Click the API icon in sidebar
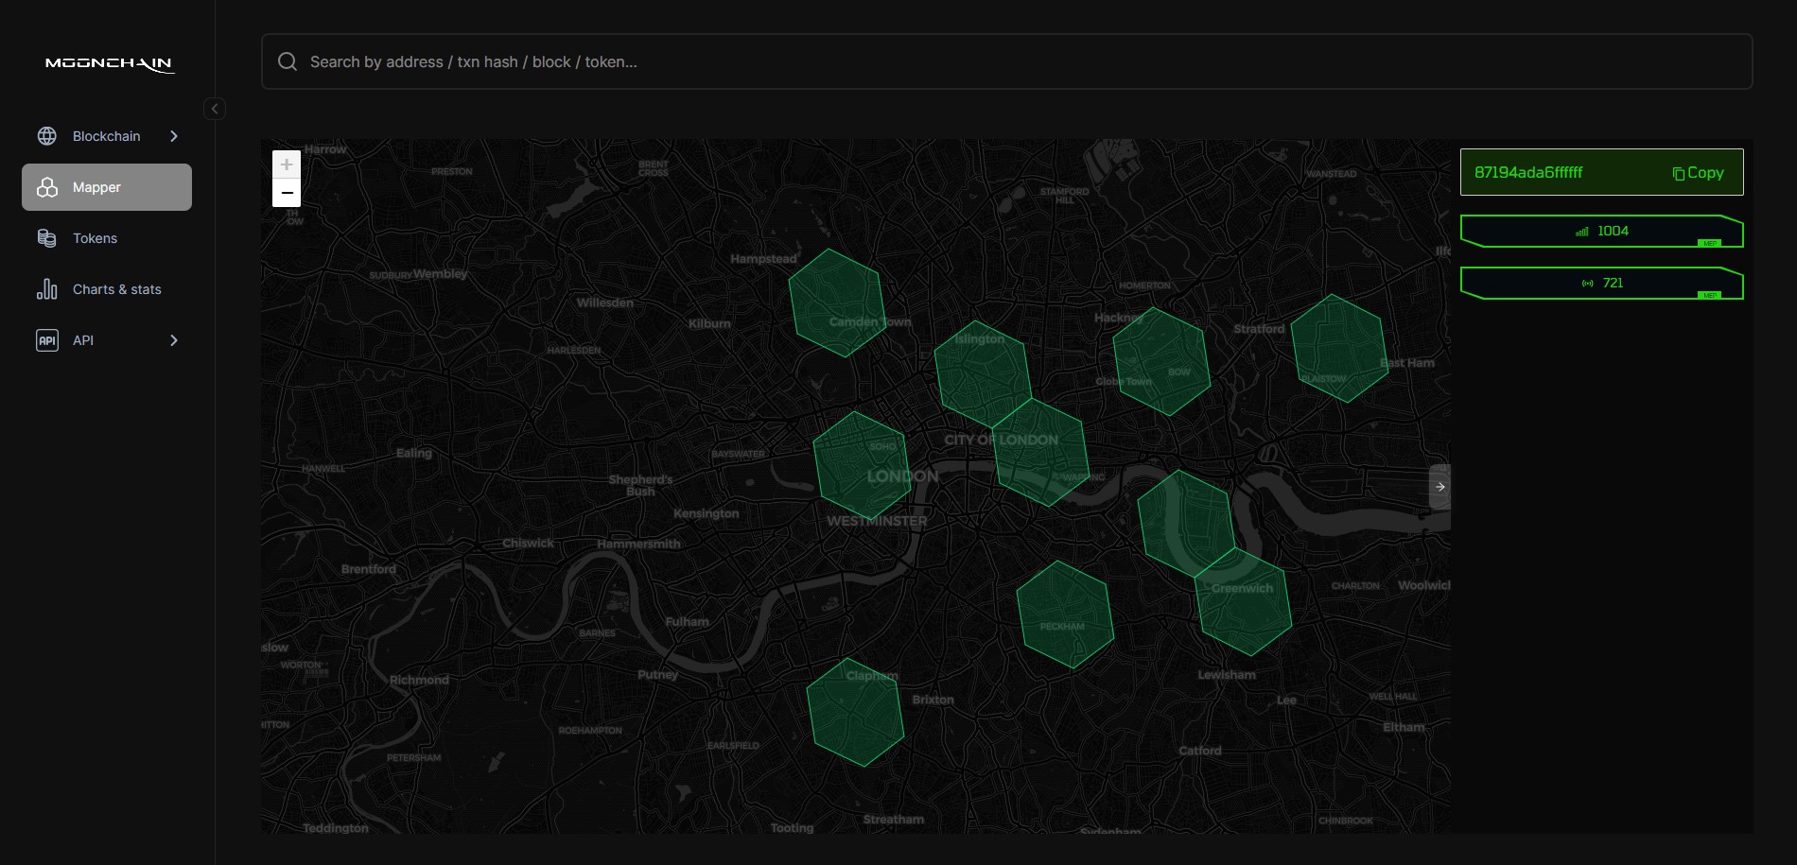1797x865 pixels. [47, 340]
